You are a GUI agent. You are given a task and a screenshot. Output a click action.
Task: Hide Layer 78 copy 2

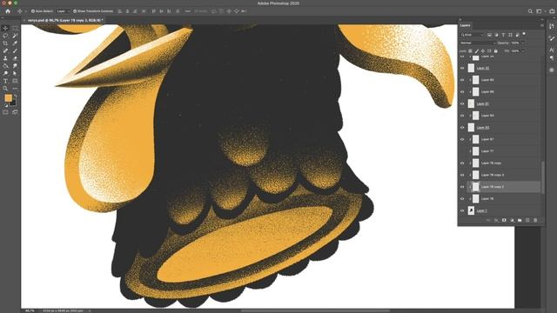click(x=462, y=187)
